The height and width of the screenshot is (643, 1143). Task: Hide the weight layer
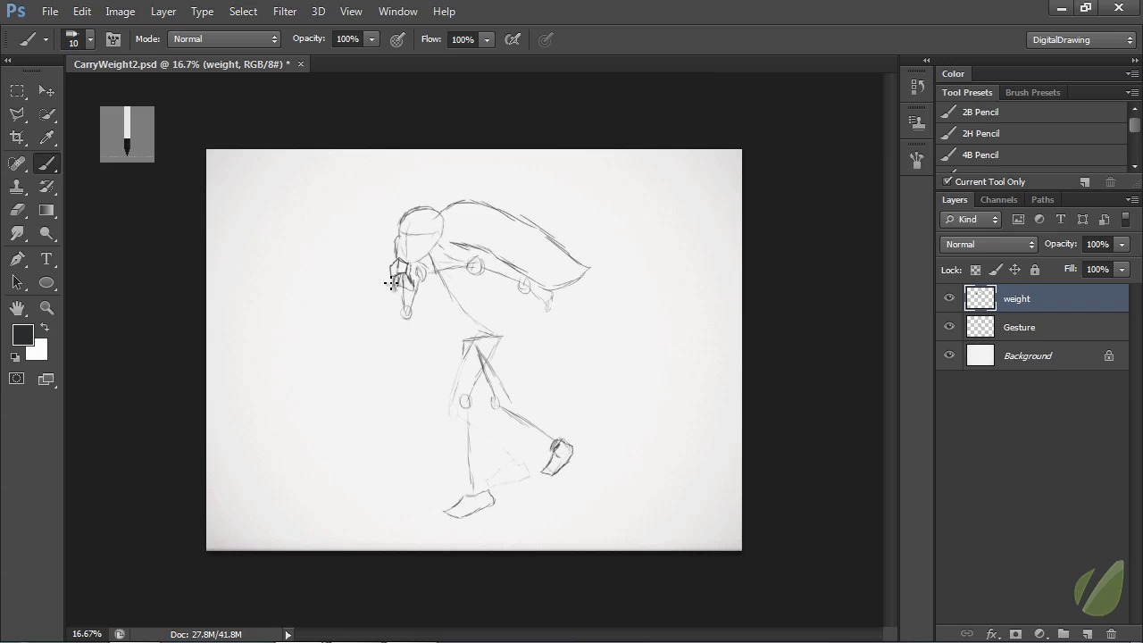click(x=949, y=298)
